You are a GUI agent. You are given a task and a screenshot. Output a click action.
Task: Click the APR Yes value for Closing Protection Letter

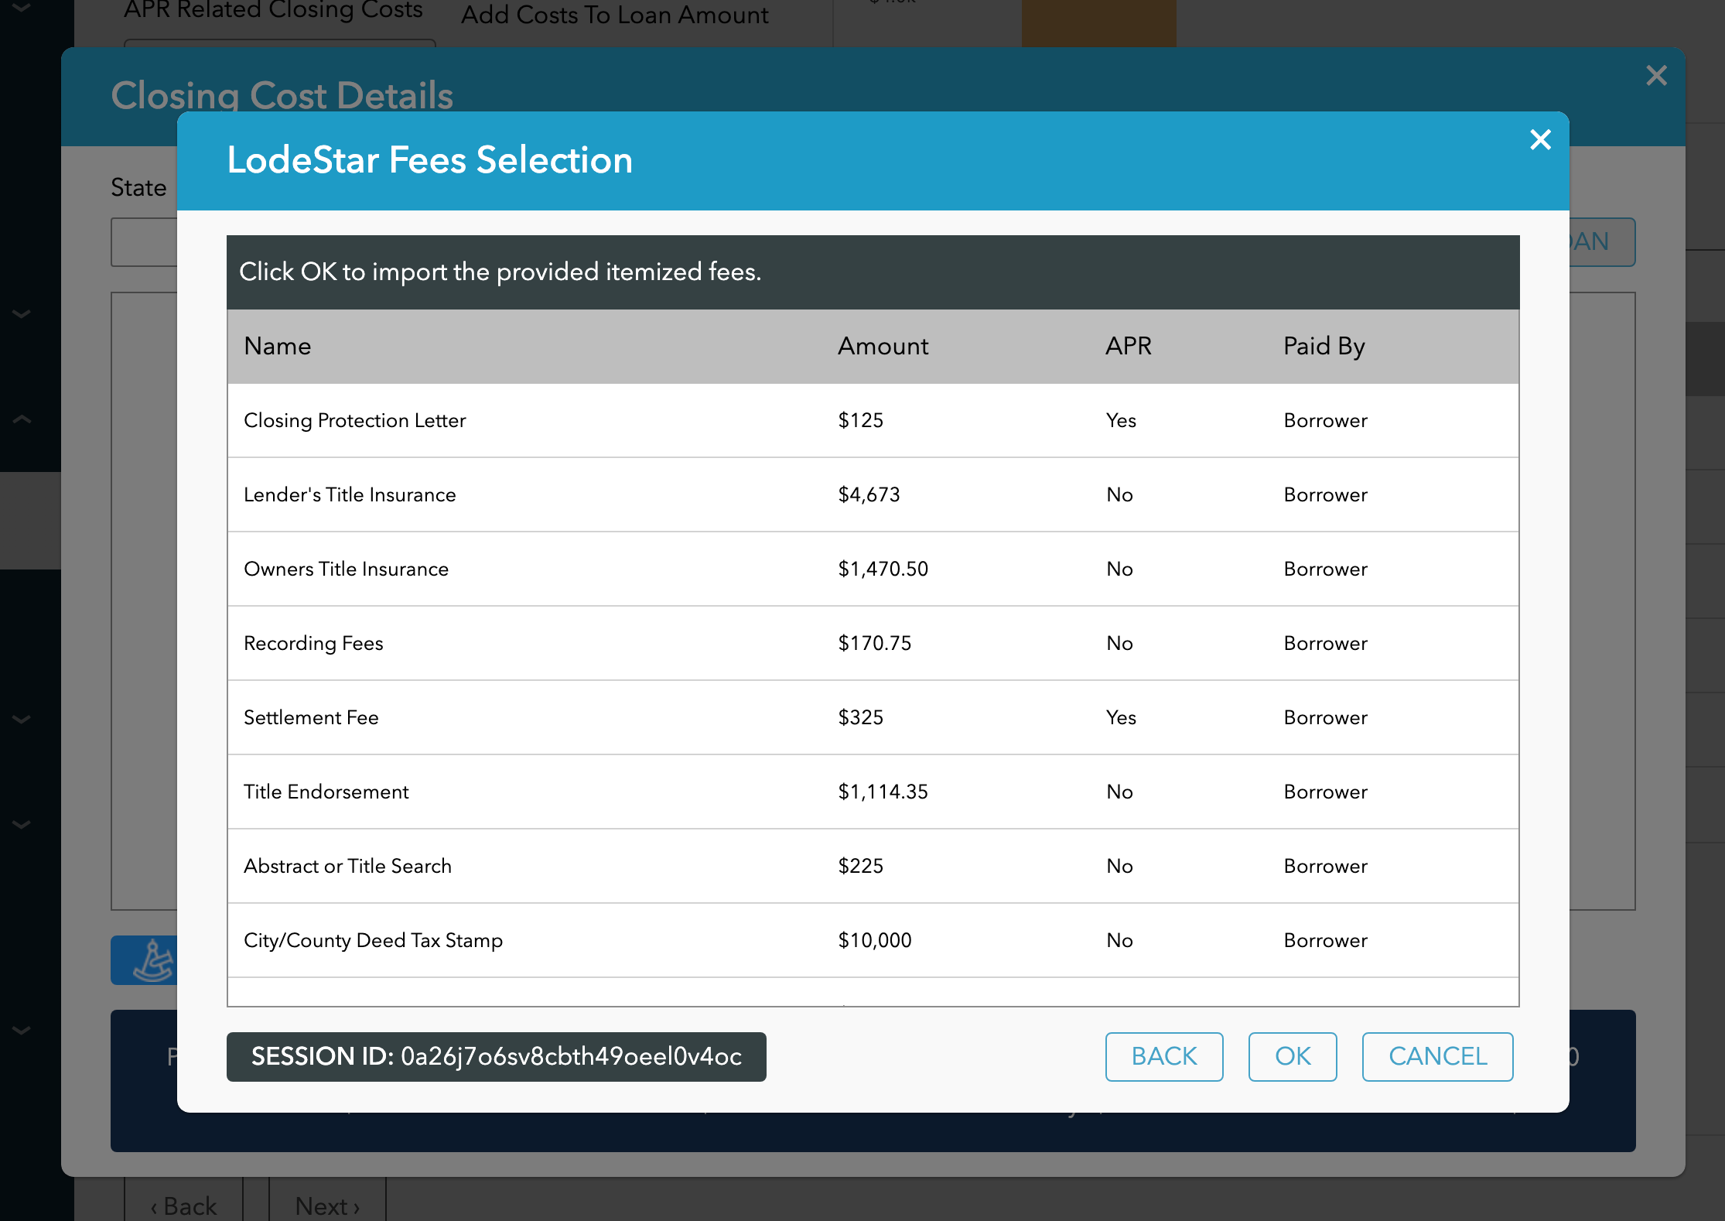pos(1121,420)
